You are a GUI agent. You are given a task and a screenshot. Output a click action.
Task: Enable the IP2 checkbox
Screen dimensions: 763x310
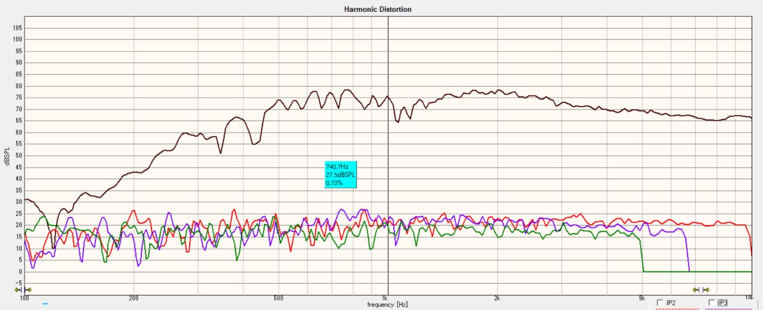tap(660, 303)
